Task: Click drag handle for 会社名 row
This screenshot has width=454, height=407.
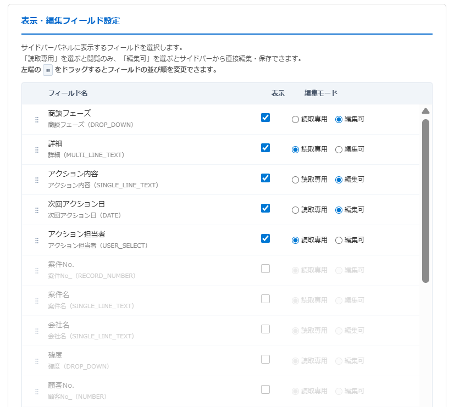Action: pyautogui.click(x=37, y=331)
